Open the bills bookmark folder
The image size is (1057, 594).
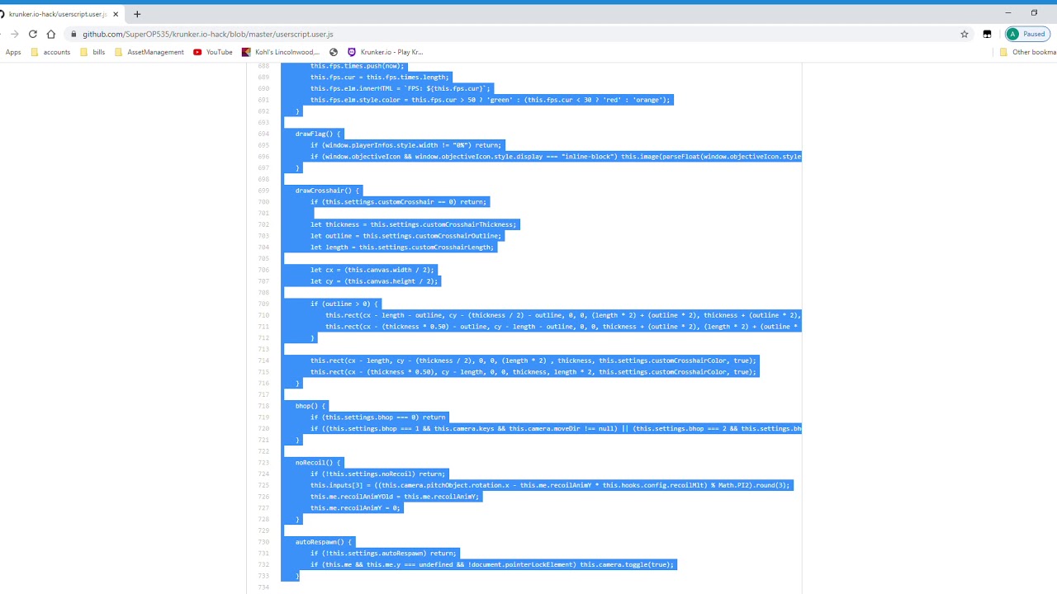92,52
